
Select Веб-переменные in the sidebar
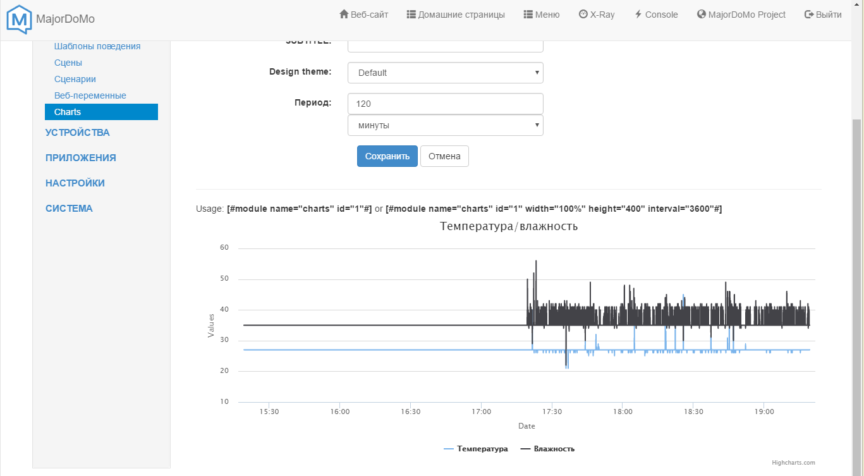(90, 95)
